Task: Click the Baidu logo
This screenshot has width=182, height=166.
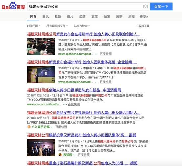Action: coord(13,6)
